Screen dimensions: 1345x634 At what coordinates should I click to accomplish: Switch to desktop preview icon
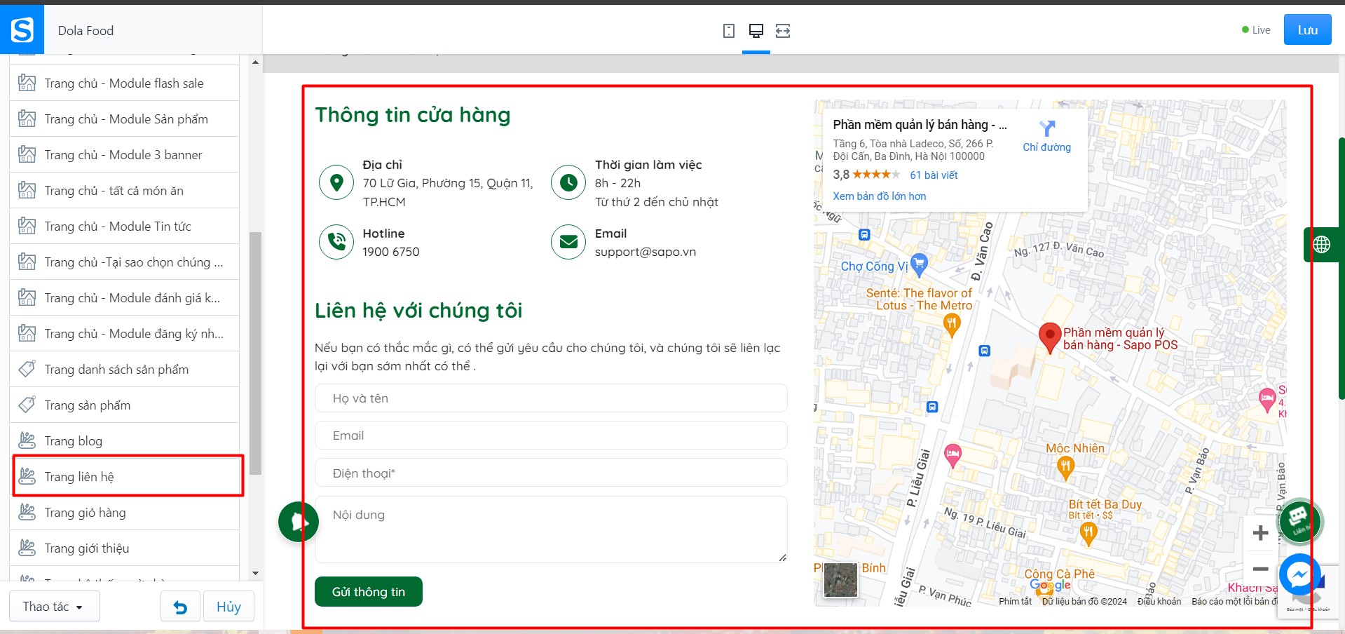tap(756, 31)
